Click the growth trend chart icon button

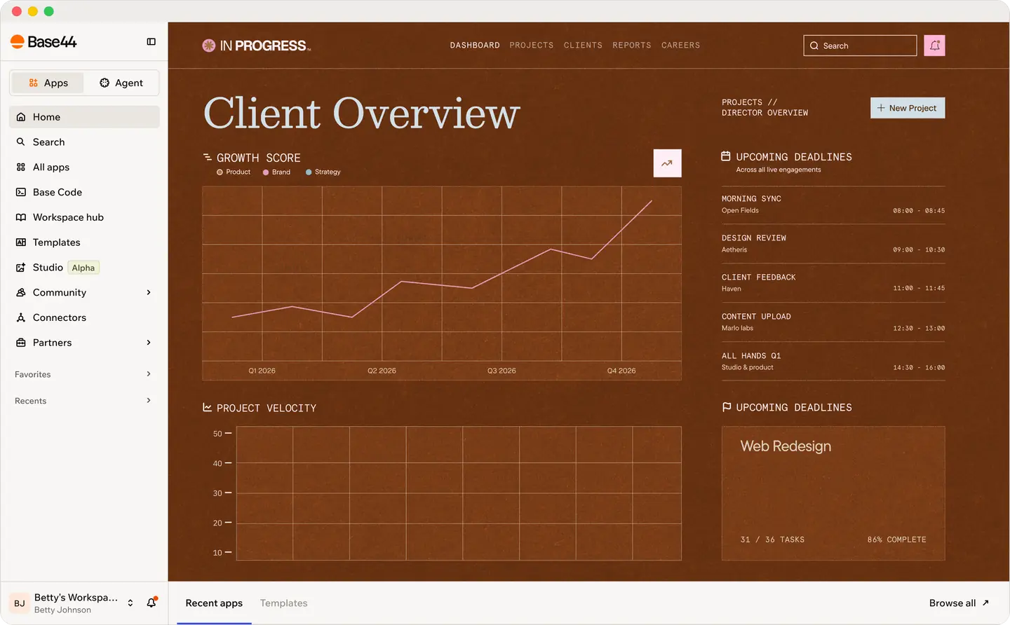(667, 163)
